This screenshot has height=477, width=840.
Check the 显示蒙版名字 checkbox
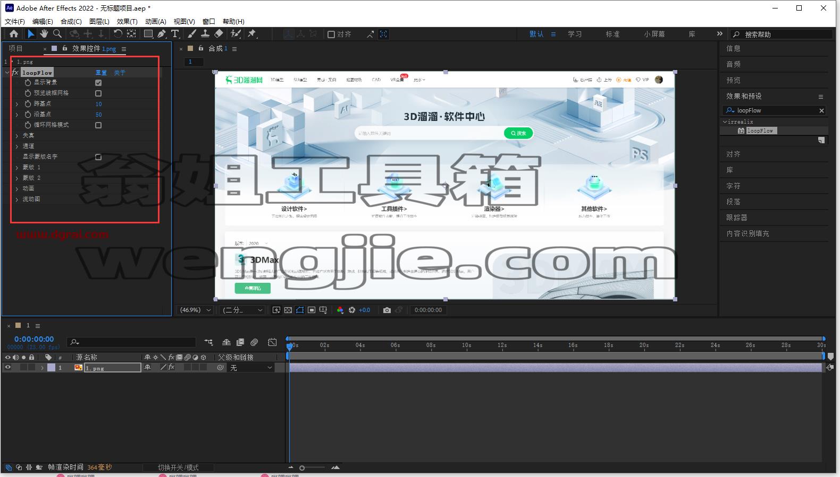tap(98, 157)
